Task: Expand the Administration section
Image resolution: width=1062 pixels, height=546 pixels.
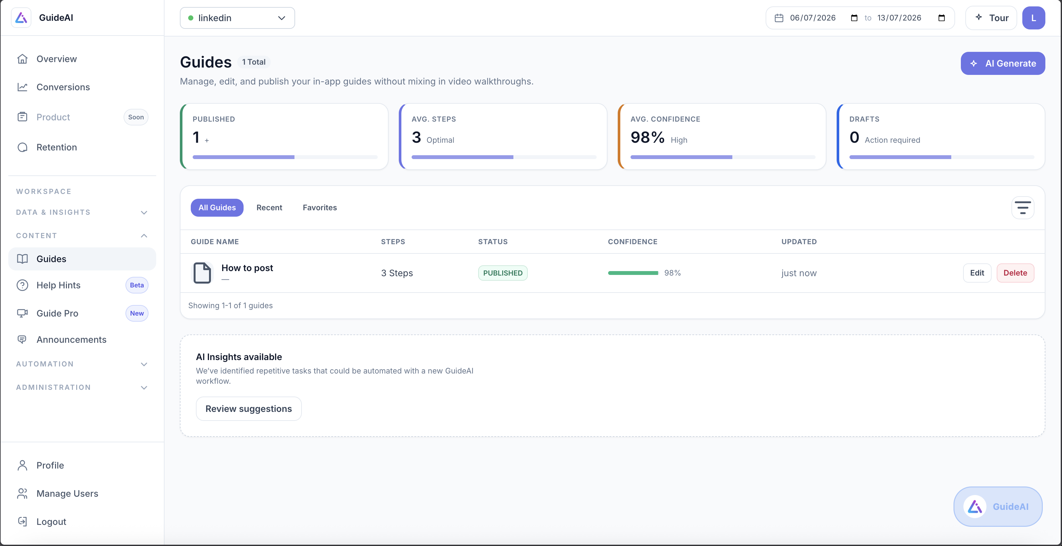Action: (x=82, y=388)
